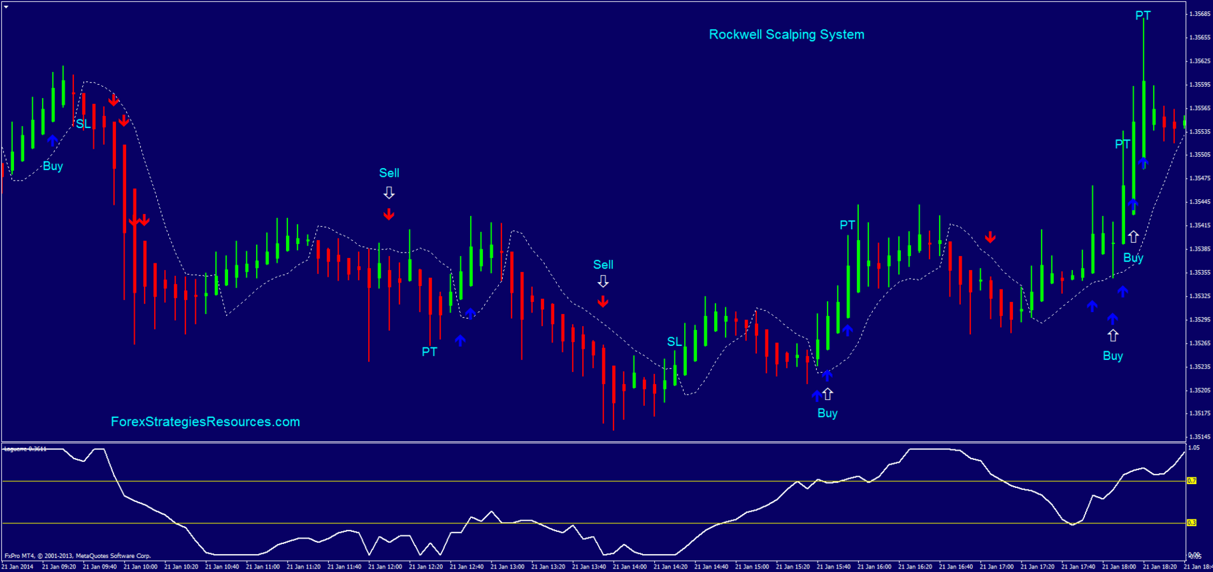Click the "21 Jan 11:20" time label
This screenshot has height=572, width=1213.
click(x=303, y=567)
